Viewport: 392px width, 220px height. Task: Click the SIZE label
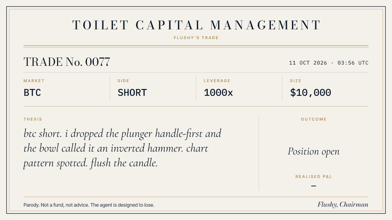pos(296,81)
